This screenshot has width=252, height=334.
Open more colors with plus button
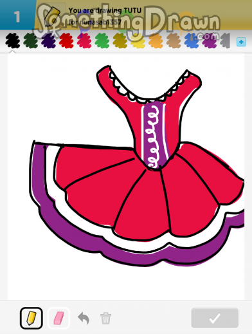tap(241, 42)
